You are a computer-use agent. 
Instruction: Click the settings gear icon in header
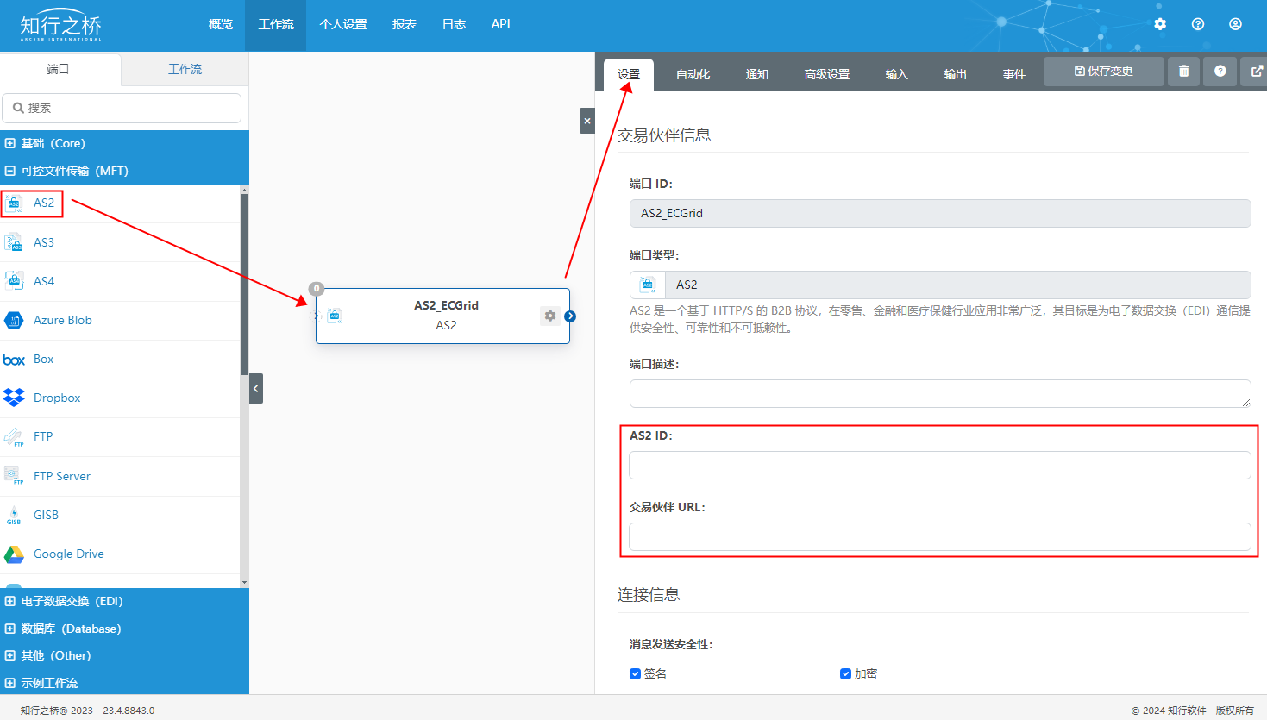1160,24
